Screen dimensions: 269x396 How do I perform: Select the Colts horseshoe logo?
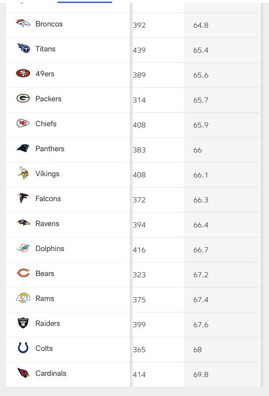23,347
